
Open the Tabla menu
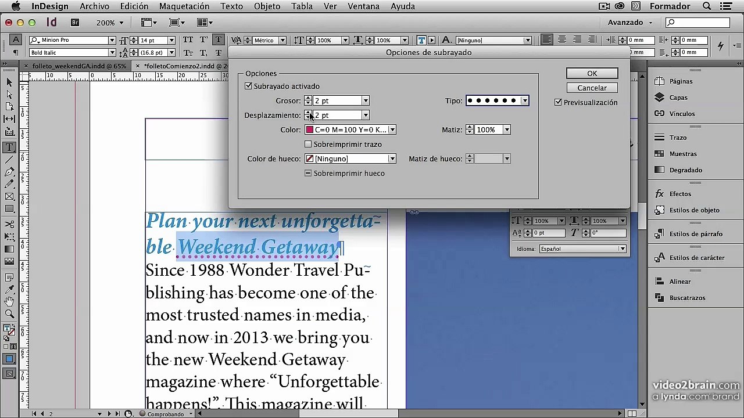click(302, 6)
